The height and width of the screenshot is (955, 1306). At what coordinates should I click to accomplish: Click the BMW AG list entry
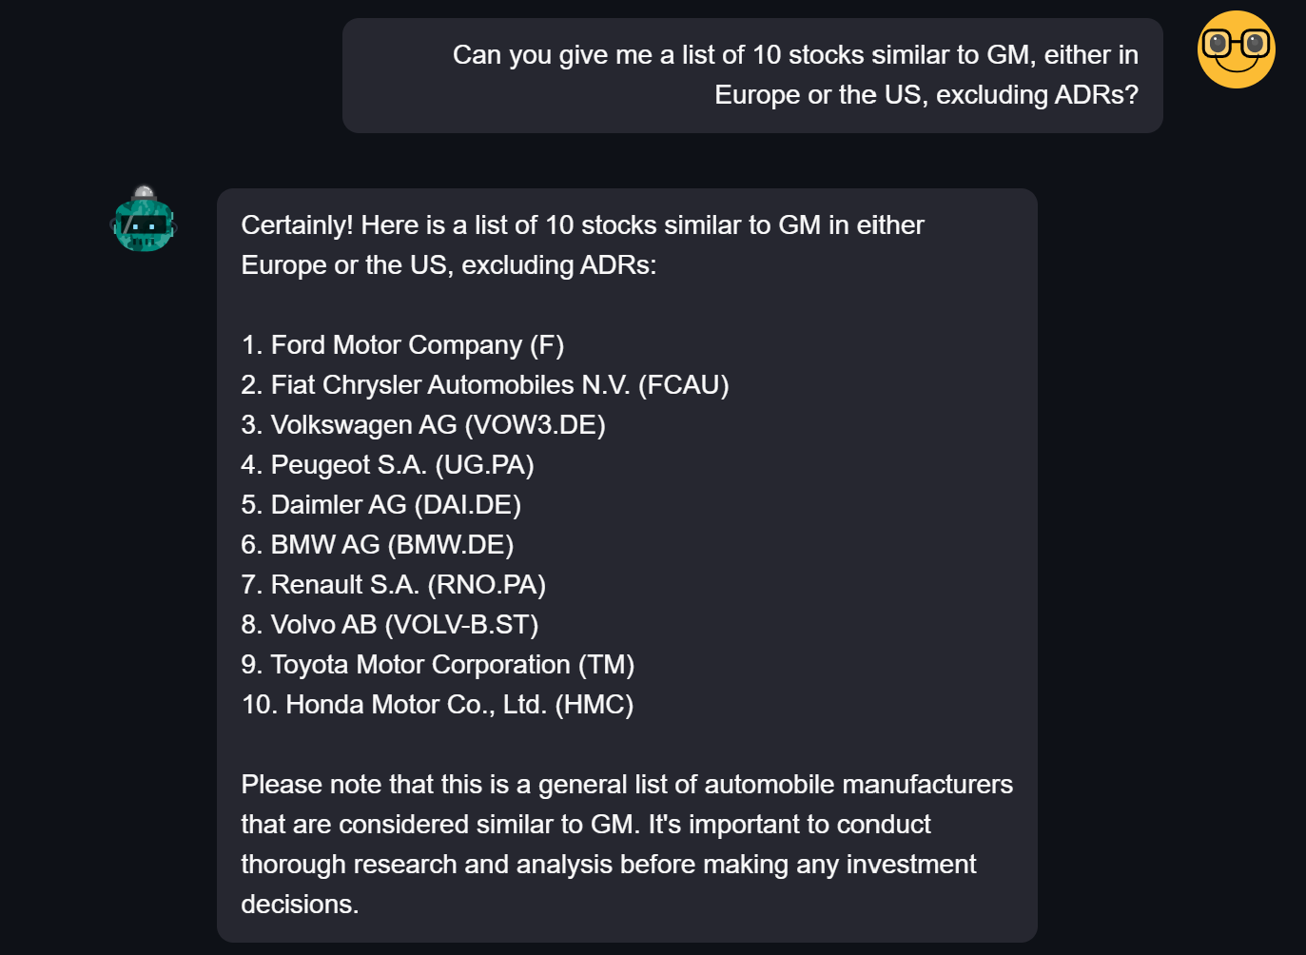(377, 545)
